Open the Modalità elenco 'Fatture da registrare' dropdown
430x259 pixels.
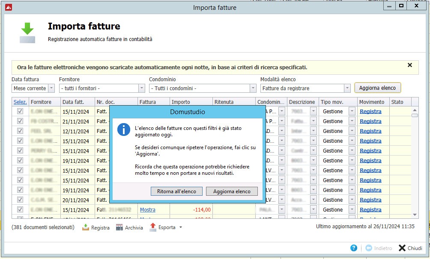[x=347, y=88]
